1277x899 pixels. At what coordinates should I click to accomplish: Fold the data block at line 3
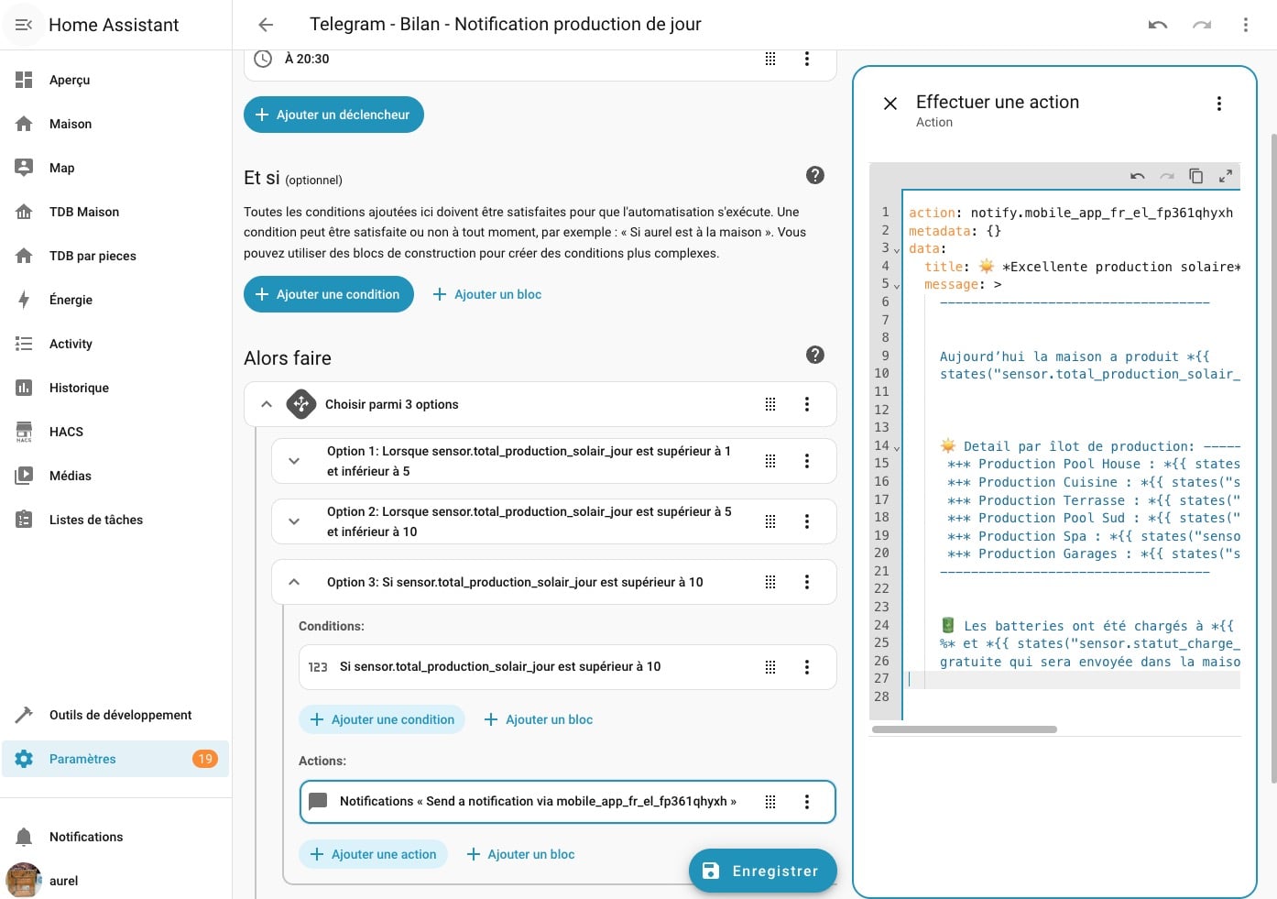coord(897,250)
